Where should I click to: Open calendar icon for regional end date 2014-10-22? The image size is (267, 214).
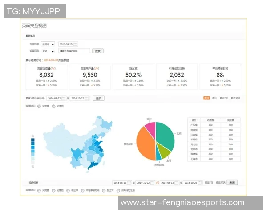(87, 98)
